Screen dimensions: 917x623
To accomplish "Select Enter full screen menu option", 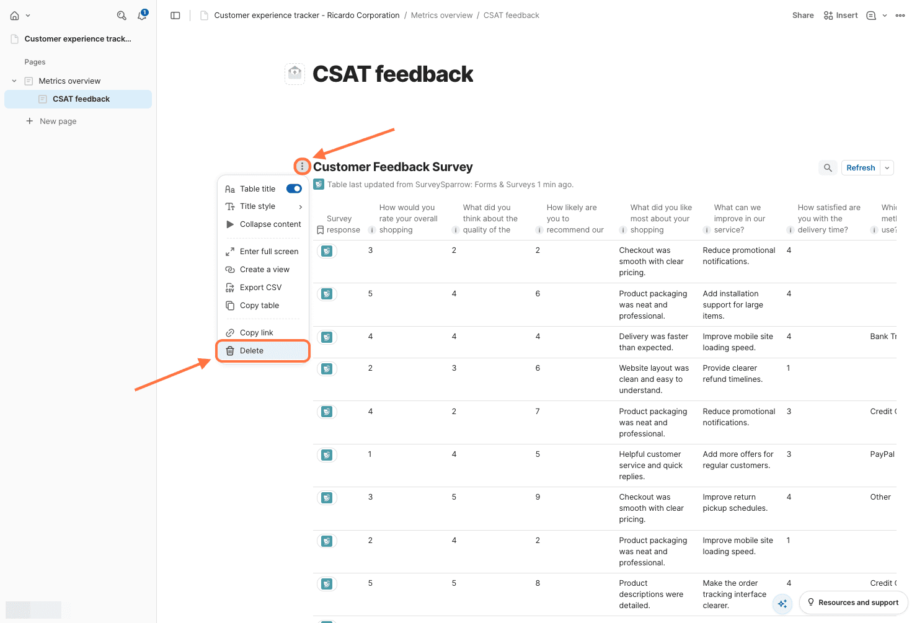I will (x=268, y=252).
